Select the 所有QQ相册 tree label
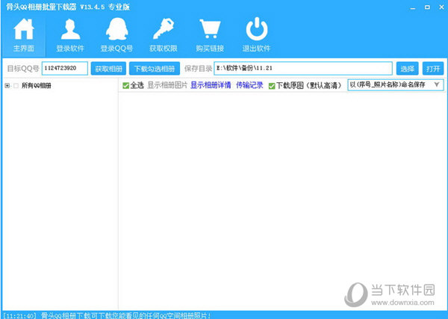The image size is (448, 319). (x=37, y=86)
